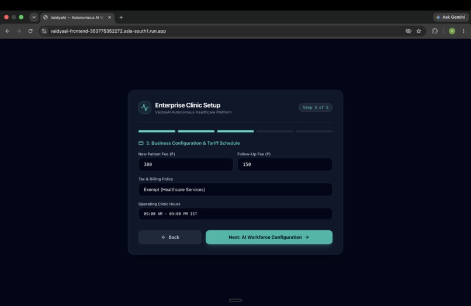This screenshot has height=306, width=471.
Task: Click the Tax & Billing Policy label
Action: tap(155, 179)
